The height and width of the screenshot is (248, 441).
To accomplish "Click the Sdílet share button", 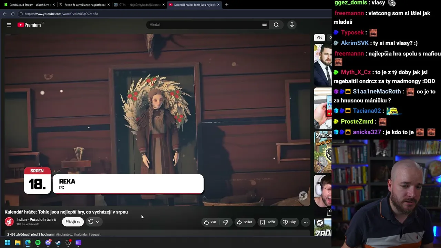I will pos(244,222).
